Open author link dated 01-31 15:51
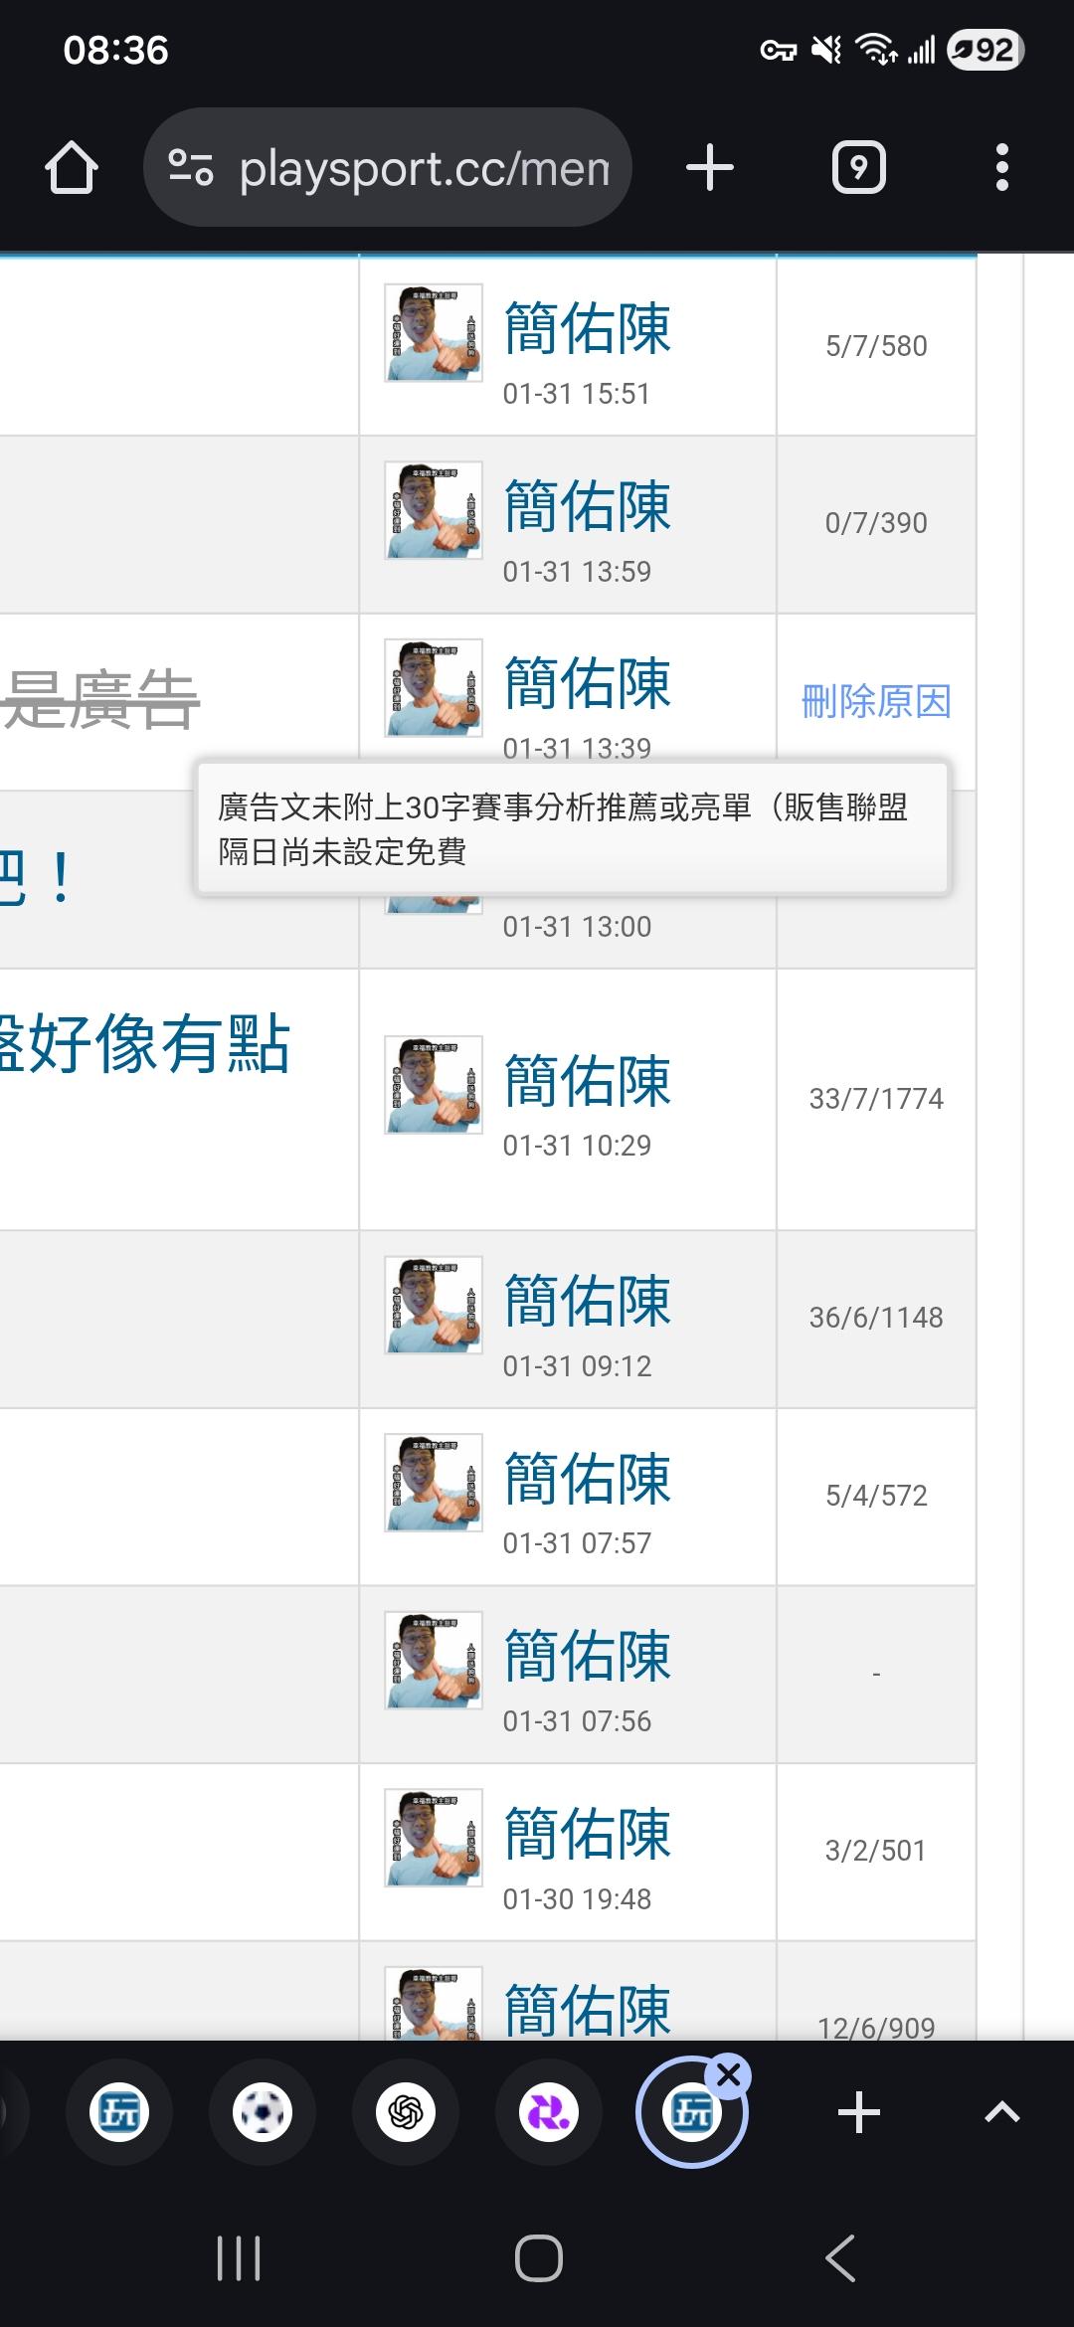Viewport: 1074px width, 2327px height. pos(588,328)
